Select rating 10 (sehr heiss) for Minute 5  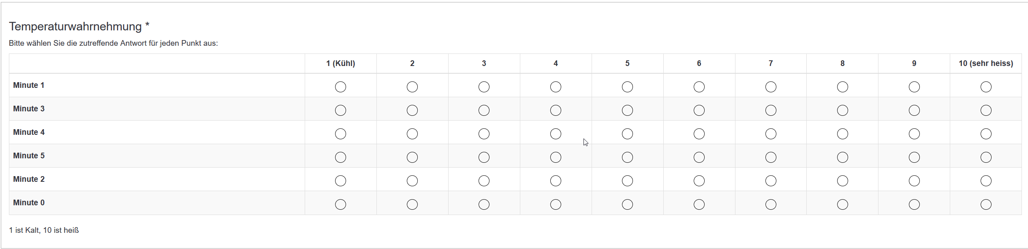point(985,157)
